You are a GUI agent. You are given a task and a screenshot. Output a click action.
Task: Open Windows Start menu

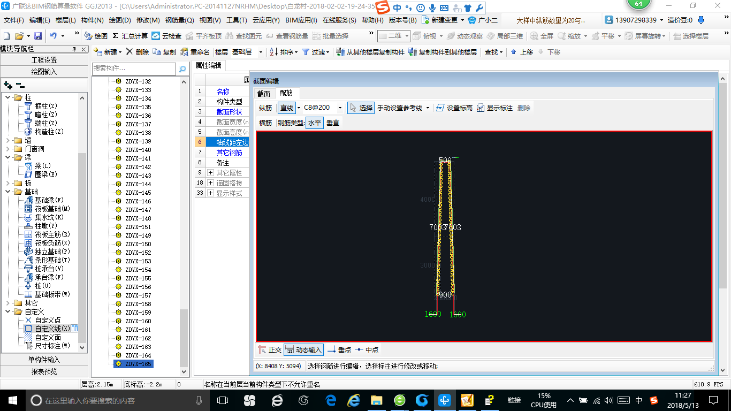point(13,400)
